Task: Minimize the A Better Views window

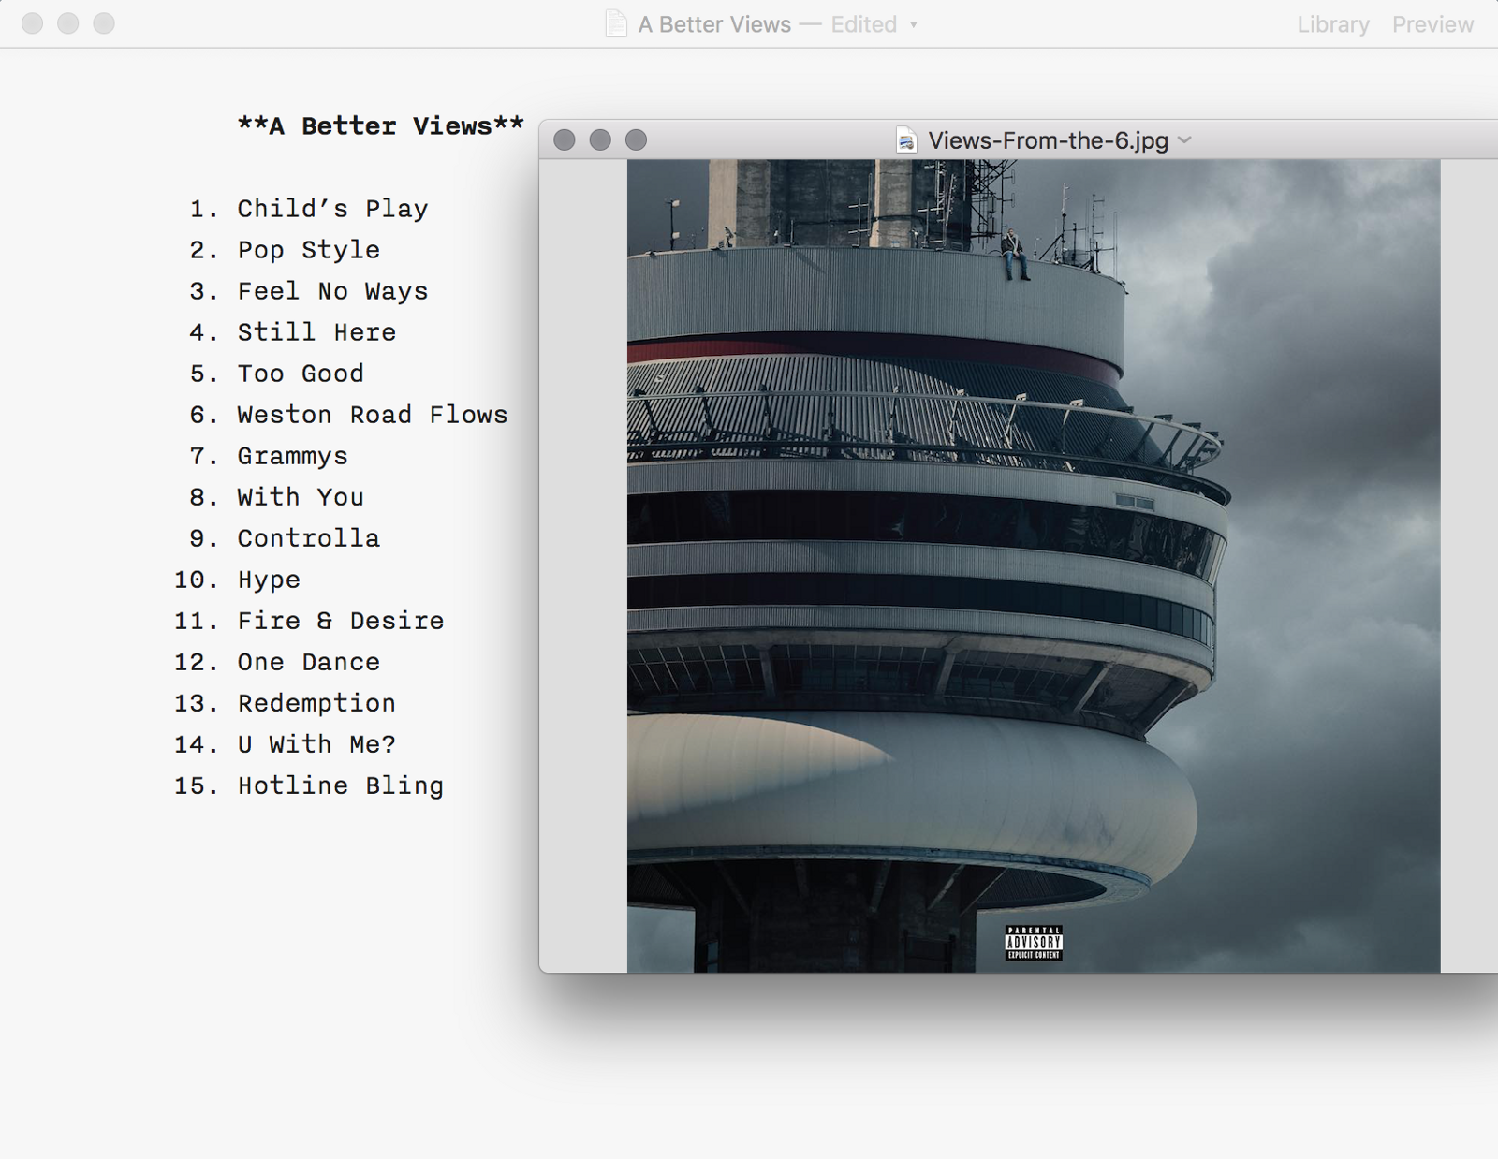Action: click(x=68, y=23)
